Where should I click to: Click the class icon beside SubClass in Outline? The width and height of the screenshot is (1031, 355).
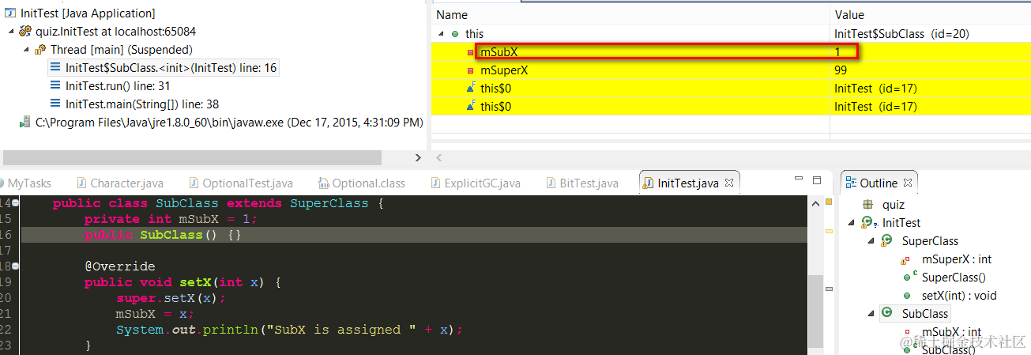click(x=887, y=313)
